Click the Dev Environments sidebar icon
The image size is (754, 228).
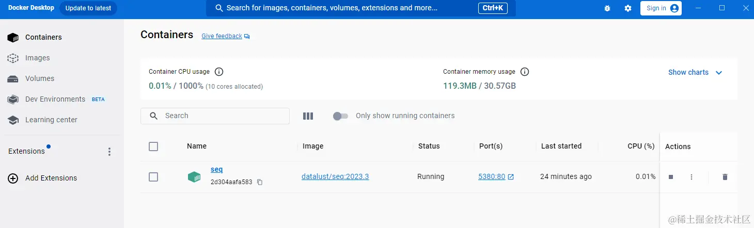point(13,99)
